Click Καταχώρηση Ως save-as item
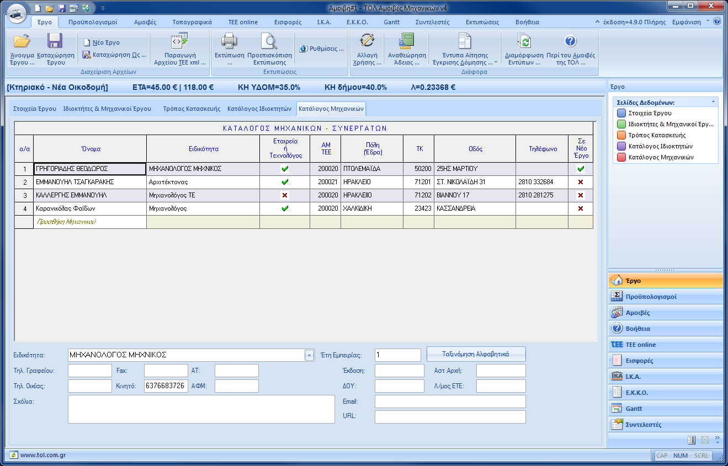Image resolution: width=728 pixels, height=466 pixels. 115,55
